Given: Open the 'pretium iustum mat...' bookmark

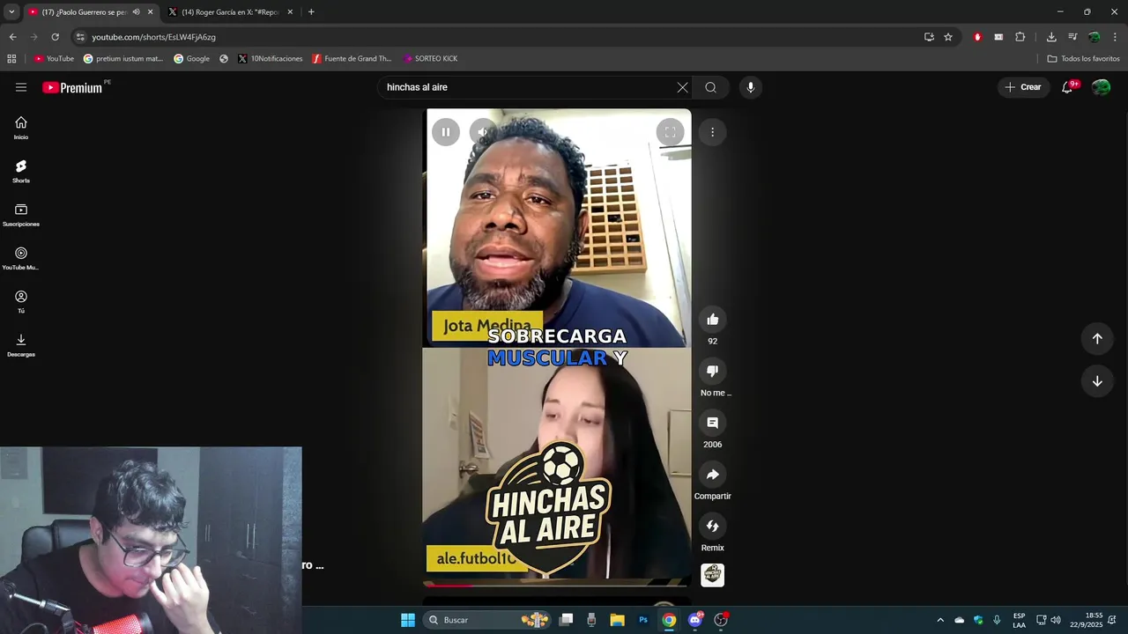Looking at the screenshot, I should pyautogui.click(x=123, y=59).
